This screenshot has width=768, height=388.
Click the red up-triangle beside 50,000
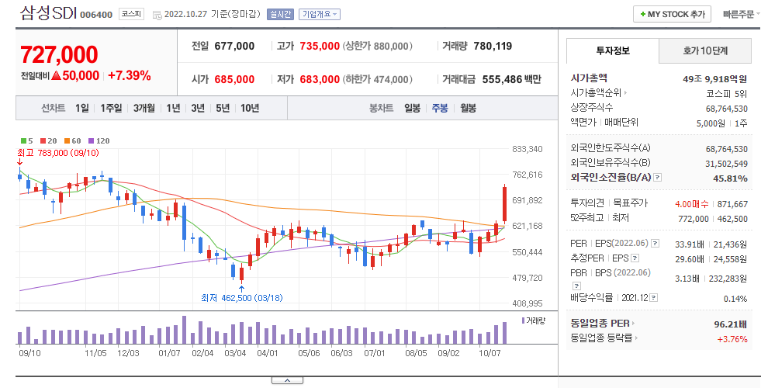click(56, 75)
